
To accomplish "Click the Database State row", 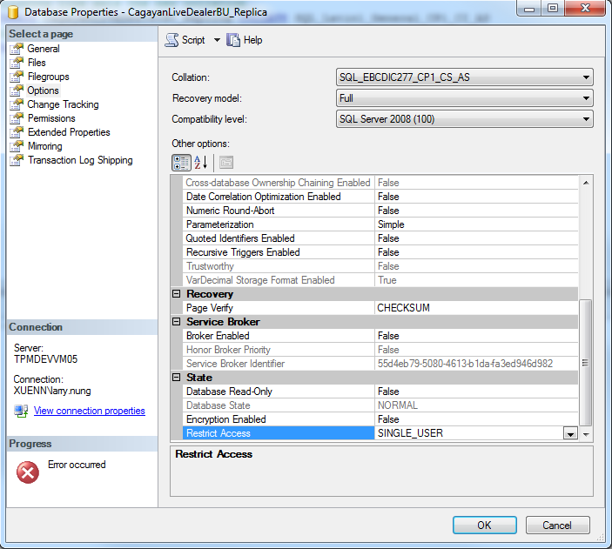I will tap(380, 405).
